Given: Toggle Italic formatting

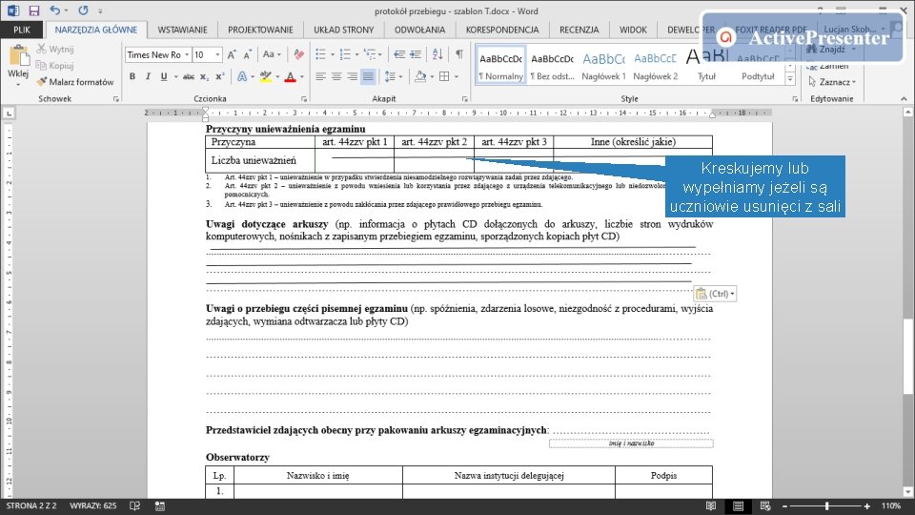Looking at the screenshot, I should [x=148, y=76].
